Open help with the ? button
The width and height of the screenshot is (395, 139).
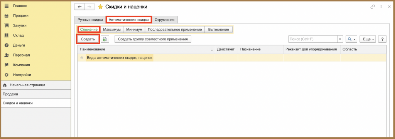click(x=382, y=39)
